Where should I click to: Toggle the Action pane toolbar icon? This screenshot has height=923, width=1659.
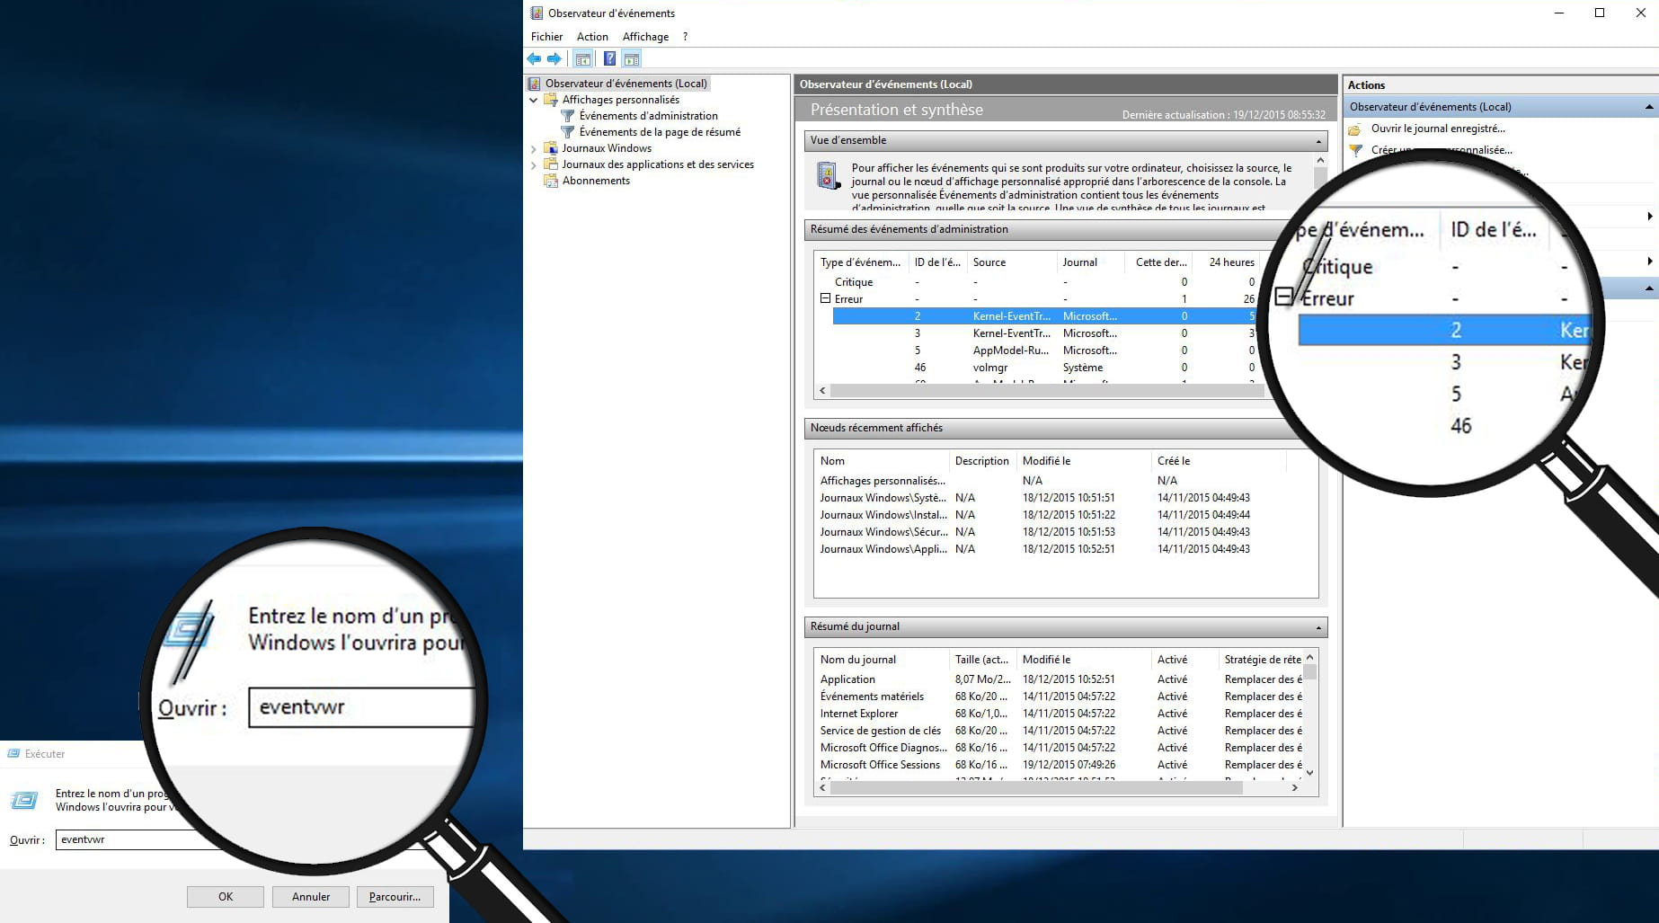(x=632, y=59)
